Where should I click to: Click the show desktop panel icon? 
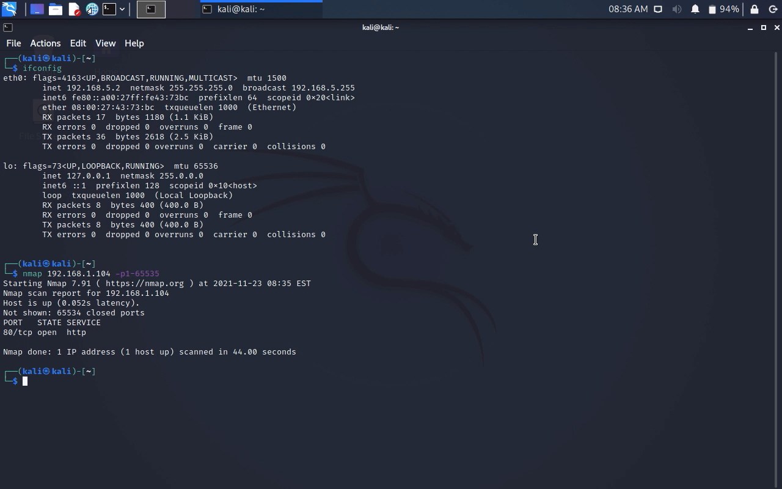pos(37,9)
